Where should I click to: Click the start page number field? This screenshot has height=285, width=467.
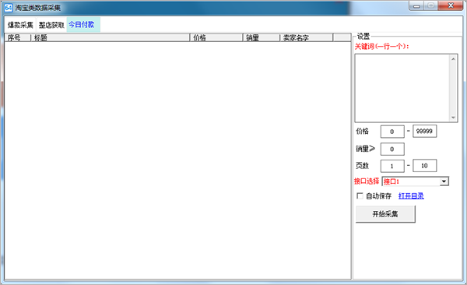pyautogui.click(x=392, y=166)
